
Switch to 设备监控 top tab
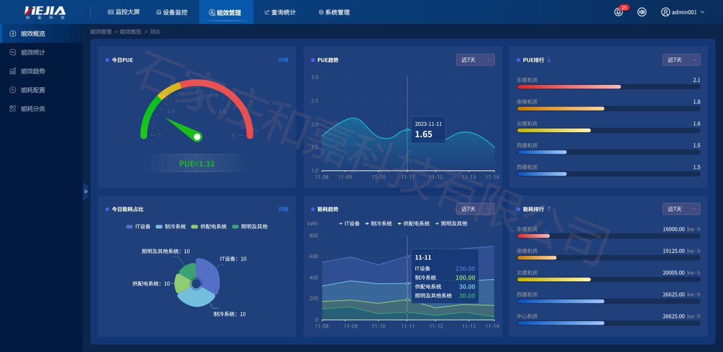[x=171, y=12]
